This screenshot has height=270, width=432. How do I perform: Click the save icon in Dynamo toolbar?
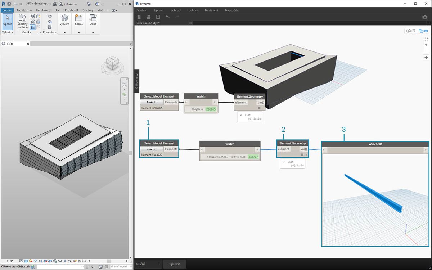(158, 17)
